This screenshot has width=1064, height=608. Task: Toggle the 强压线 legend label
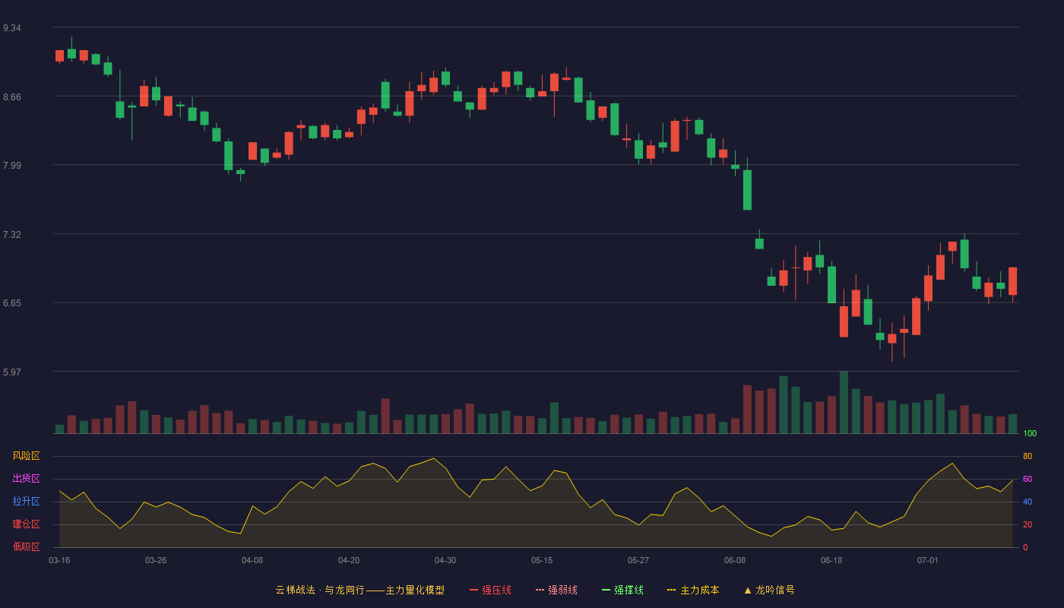[x=496, y=590]
